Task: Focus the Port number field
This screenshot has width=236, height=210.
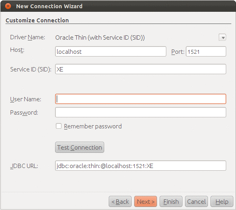Action: 206,51
